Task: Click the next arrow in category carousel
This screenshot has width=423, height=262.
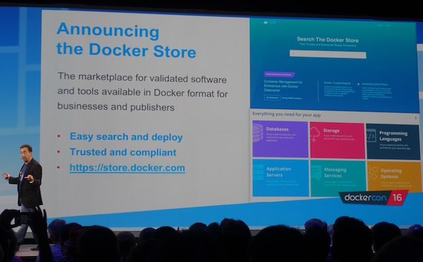Action: [x=416, y=118]
